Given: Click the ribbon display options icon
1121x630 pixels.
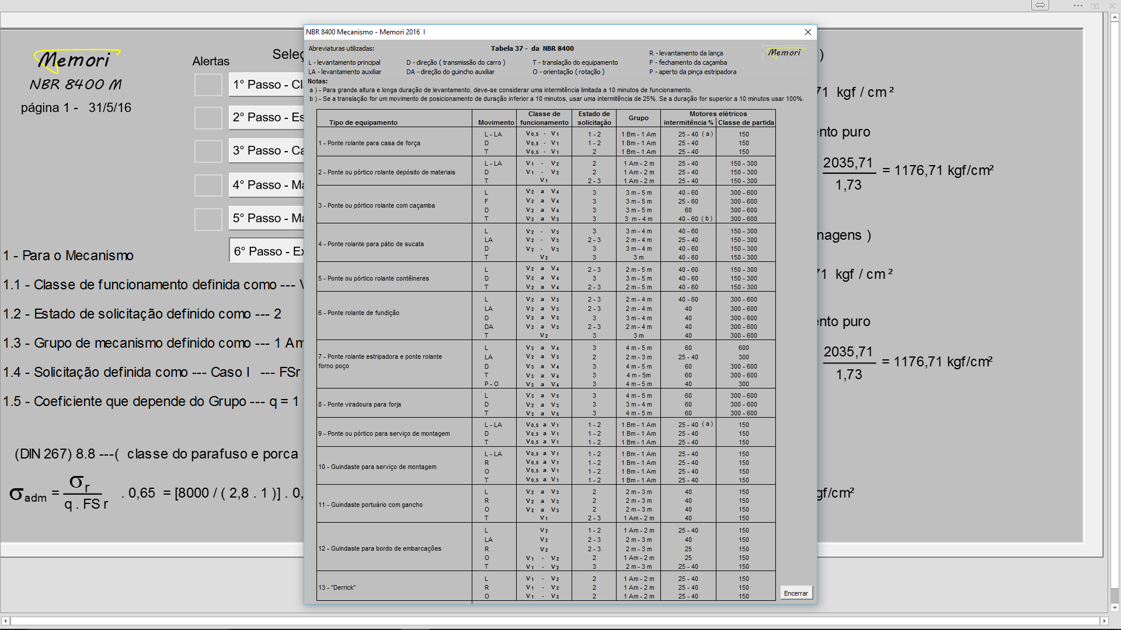Looking at the screenshot, I should click(x=1095, y=5).
